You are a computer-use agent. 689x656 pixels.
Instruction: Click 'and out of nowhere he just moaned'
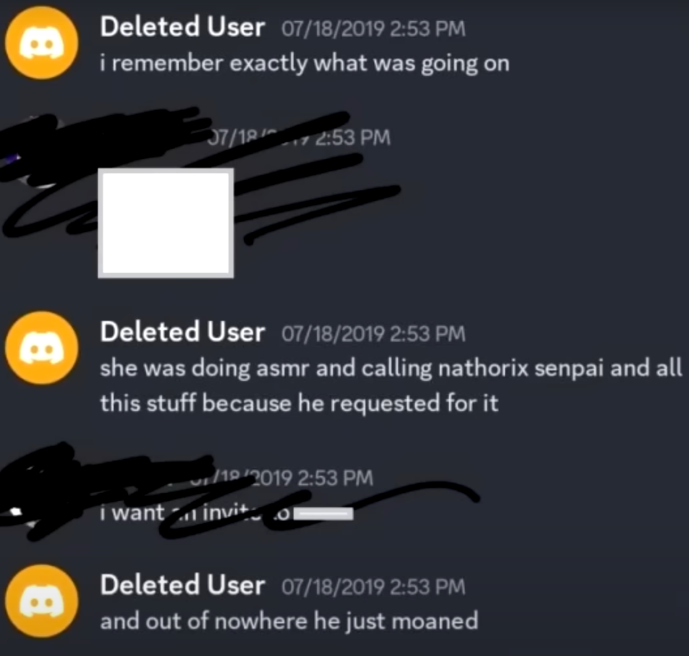(289, 621)
